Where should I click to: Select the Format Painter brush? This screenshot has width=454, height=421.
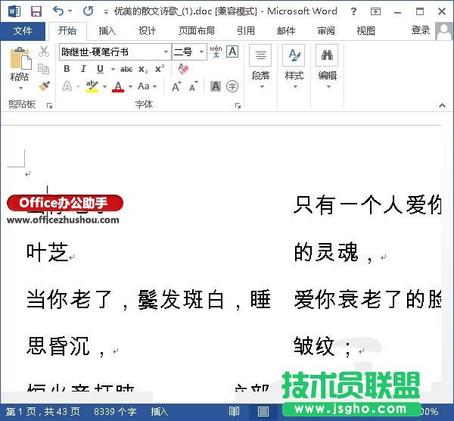(44, 86)
